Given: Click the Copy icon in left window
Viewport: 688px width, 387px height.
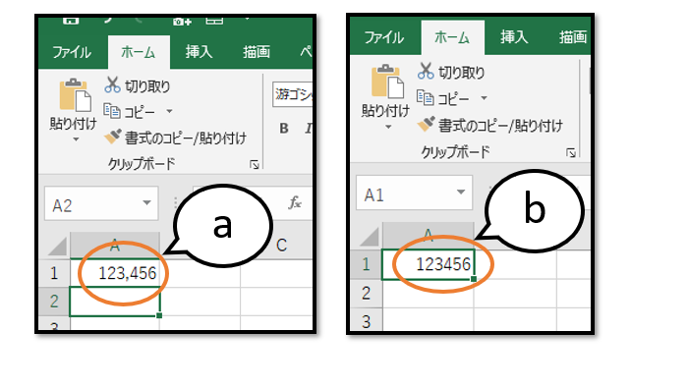Looking at the screenshot, I should click(x=112, y=111).
